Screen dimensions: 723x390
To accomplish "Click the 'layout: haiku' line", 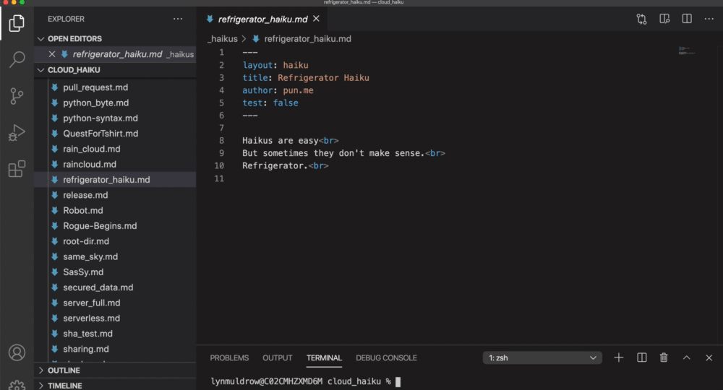I will click(275, 66).
